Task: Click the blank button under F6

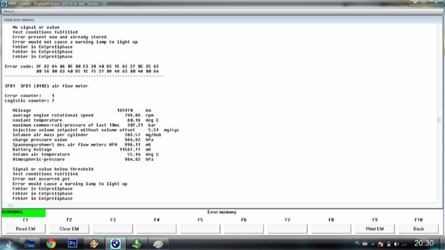Action: pos(244,229)
